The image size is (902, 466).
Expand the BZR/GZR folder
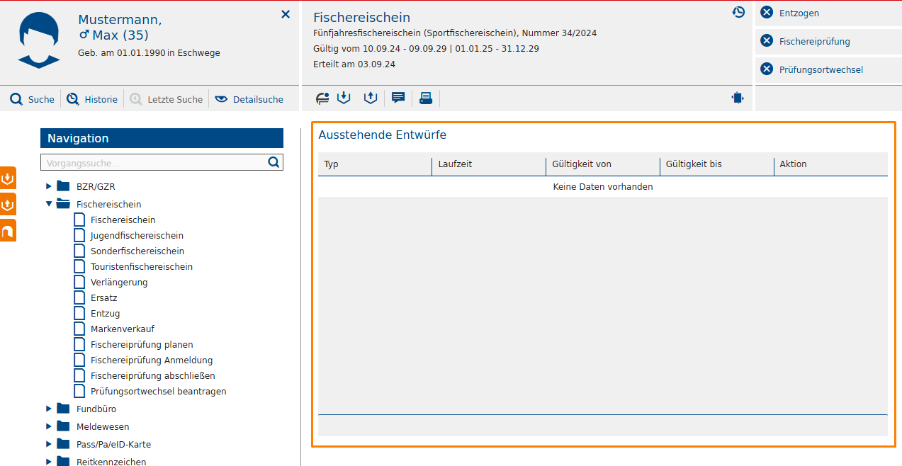49,186
